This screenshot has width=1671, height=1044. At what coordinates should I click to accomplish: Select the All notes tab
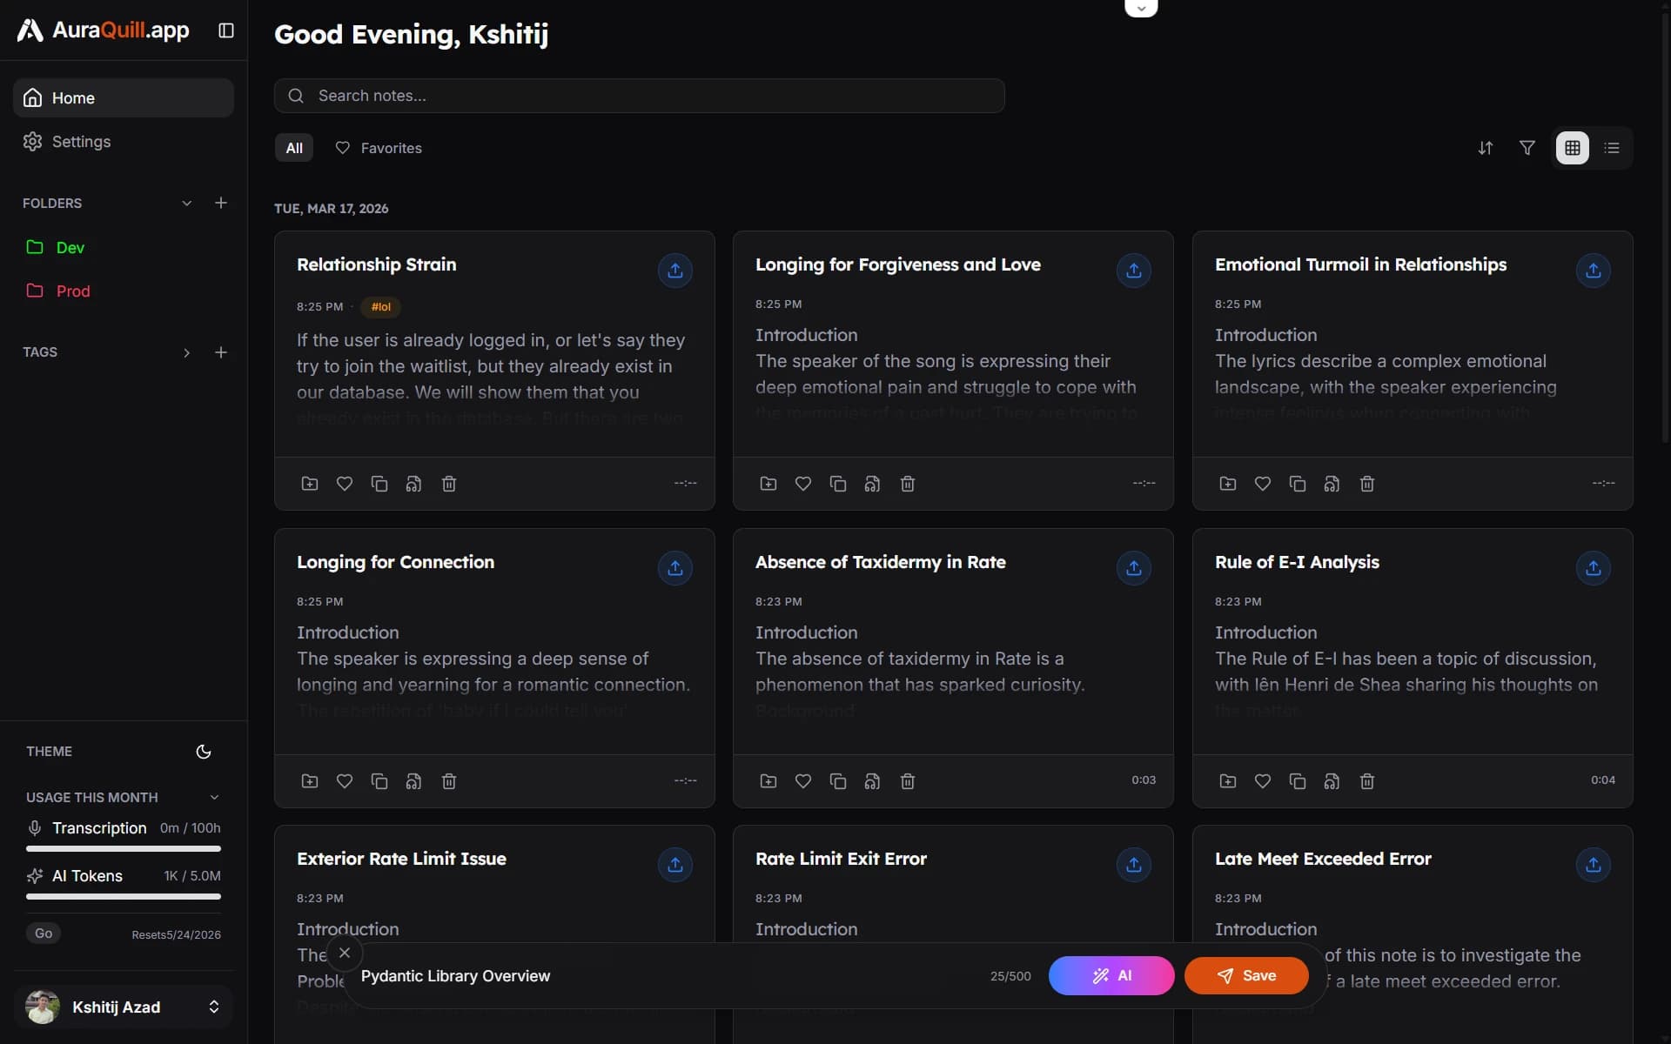pyautogui.click(x=294, y=148)
